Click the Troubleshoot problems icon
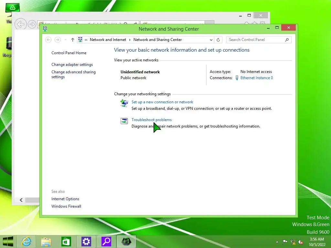 124,121
